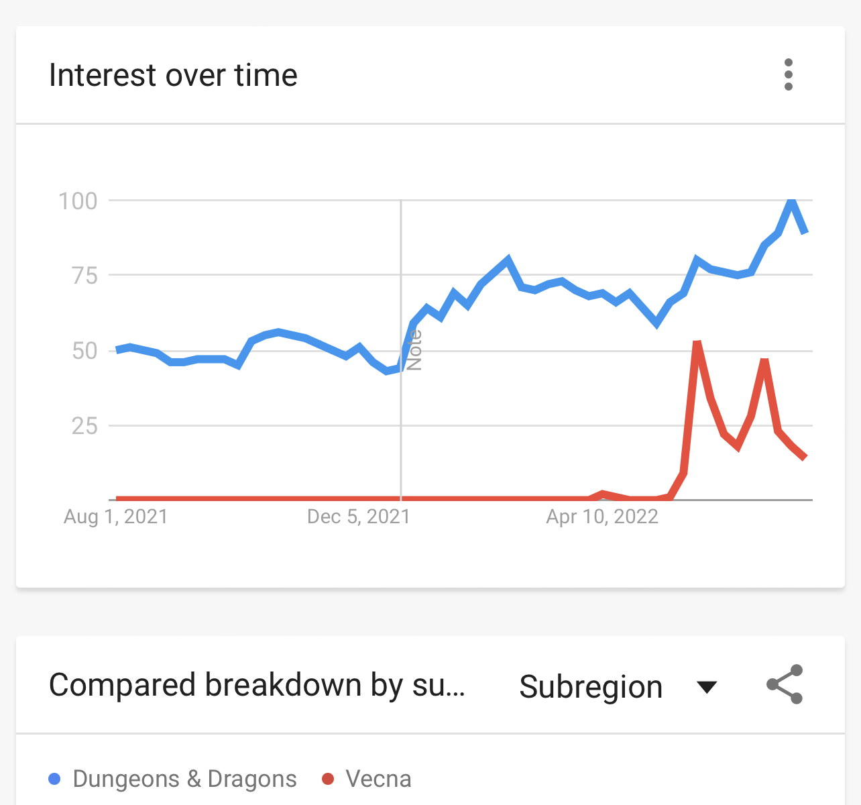
Task: Click the share icon for Compared breakdown
Action: pyautogui.click(x=785, y=685)
